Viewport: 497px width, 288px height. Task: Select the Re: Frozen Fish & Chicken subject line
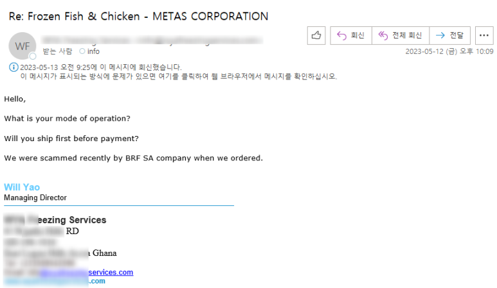point(138,16)
